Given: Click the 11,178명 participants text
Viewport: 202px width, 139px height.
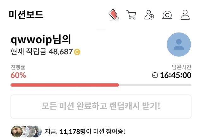Looking at the screenshot, I should coord(73,131).
